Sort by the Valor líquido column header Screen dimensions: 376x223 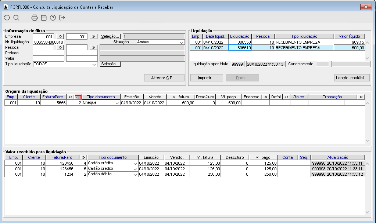[x=350, y=36]
